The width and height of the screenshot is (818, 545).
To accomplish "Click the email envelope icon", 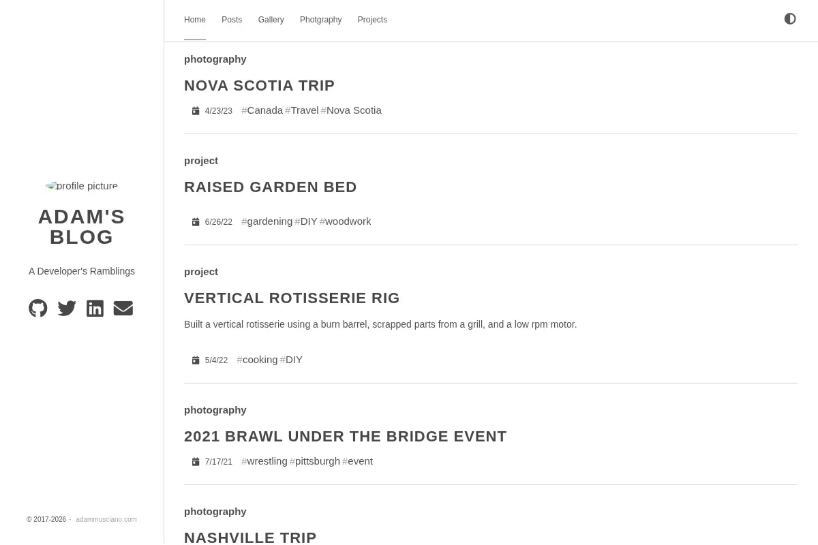I will tap(123, 308).
